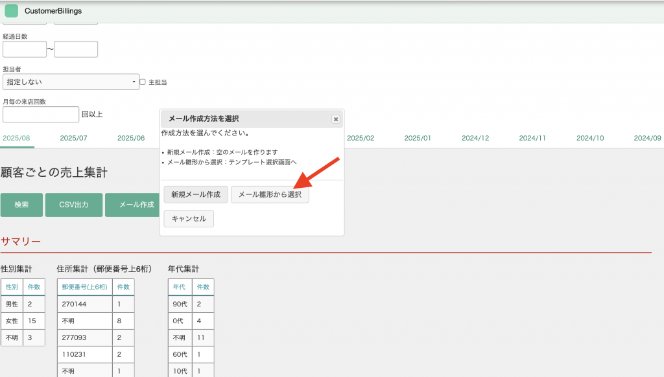Click the green CustomerBillings app logo

[12, 11]
